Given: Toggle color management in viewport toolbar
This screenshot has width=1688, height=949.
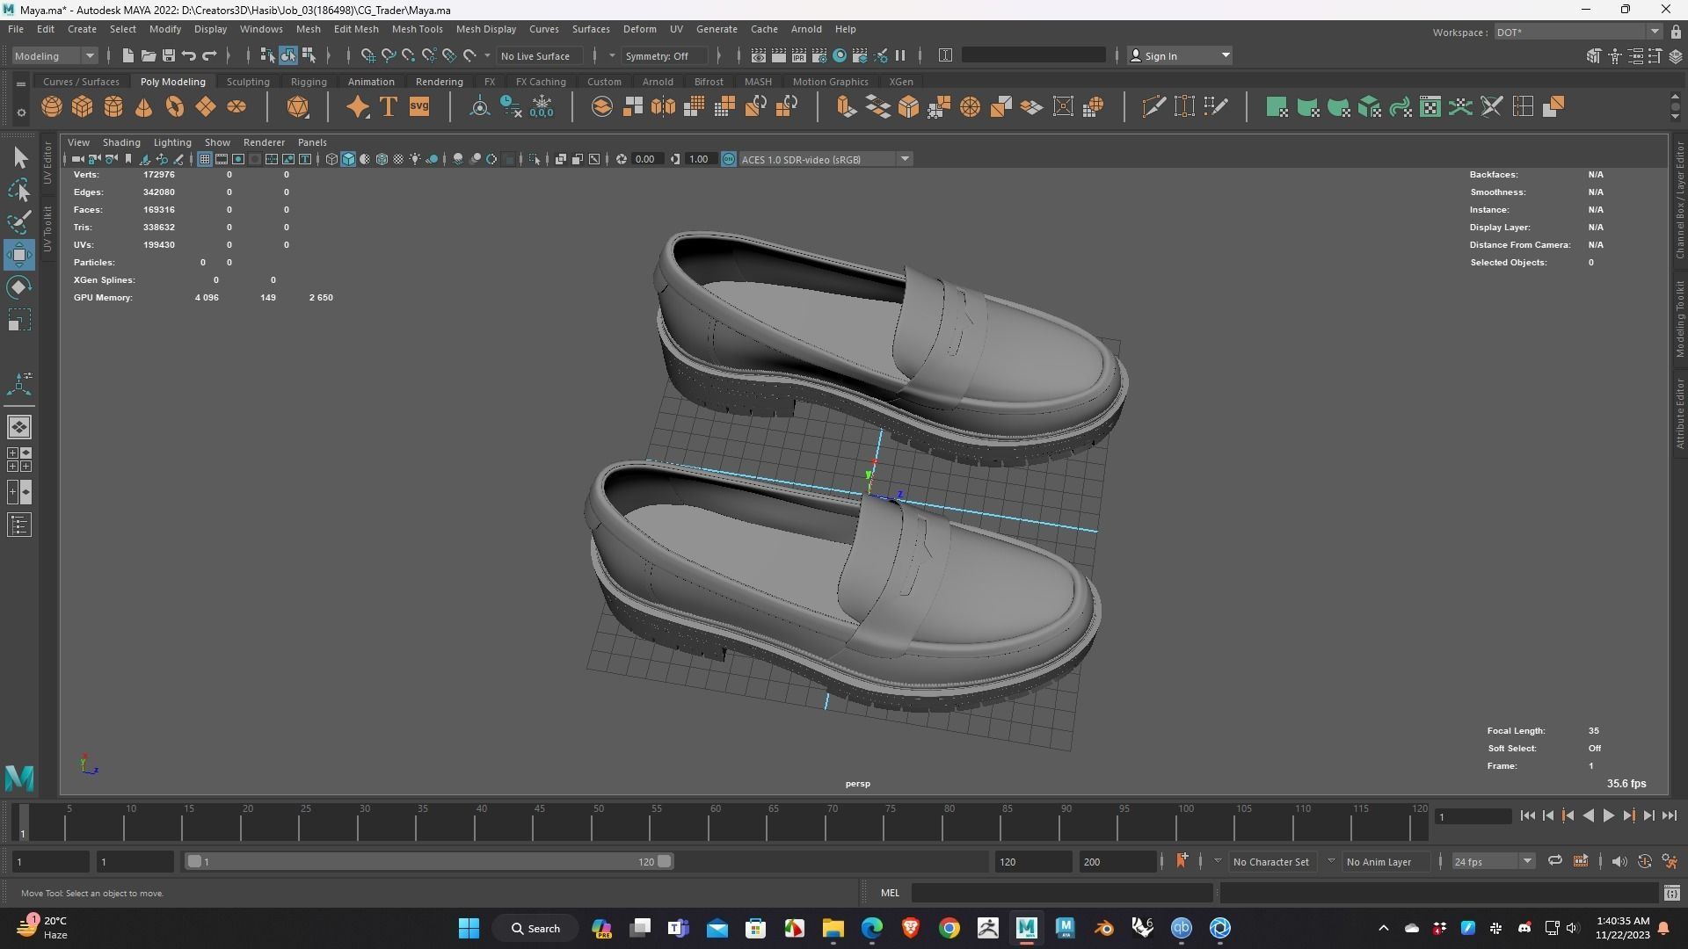Looking at the screenshot, I should 729,159.
